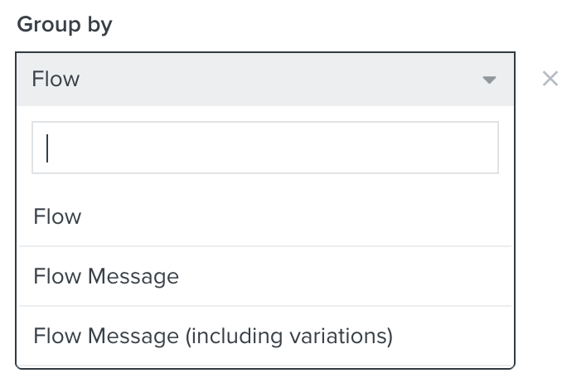
Task: Select the "Flow" option from the list
Action: pos(58,217)
